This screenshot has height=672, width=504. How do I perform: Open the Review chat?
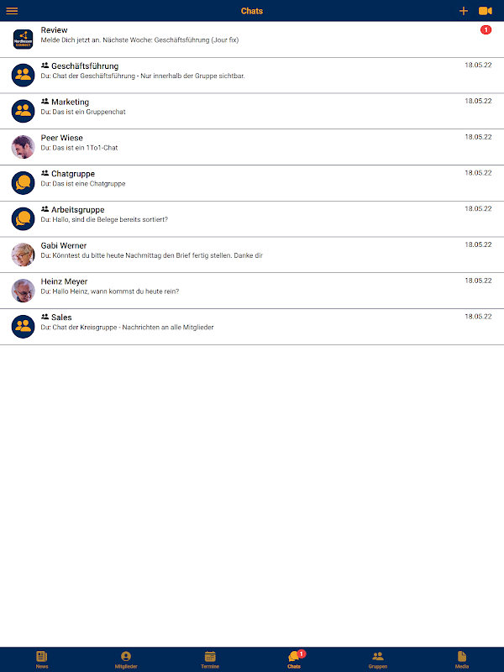click(252, 39)
